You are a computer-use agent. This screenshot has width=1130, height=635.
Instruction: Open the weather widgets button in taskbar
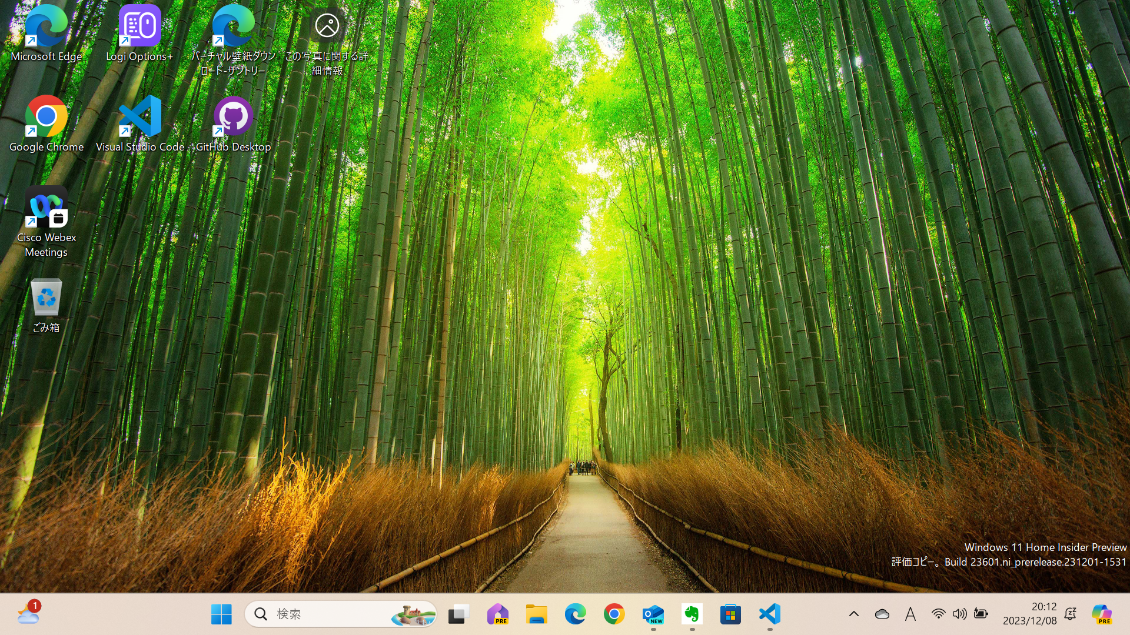pyautogui.click(x=28, y=614)
